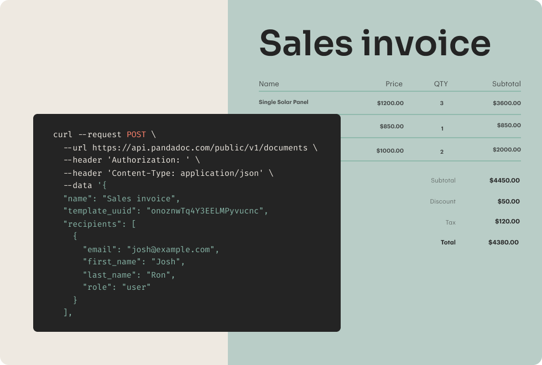Click the $3600.00 subtotal amount
Viewport: 542px width, 365px height.
pos(507,102)
